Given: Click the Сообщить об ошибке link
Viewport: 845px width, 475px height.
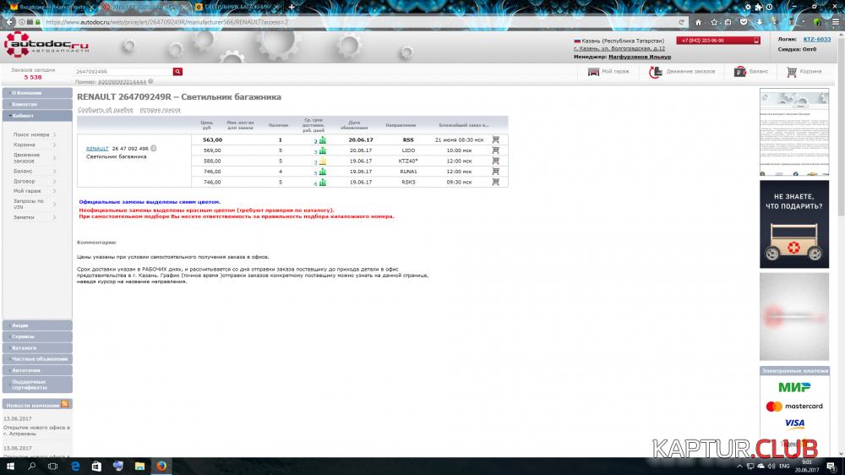Looking at the screenshot, I should 105,110.
